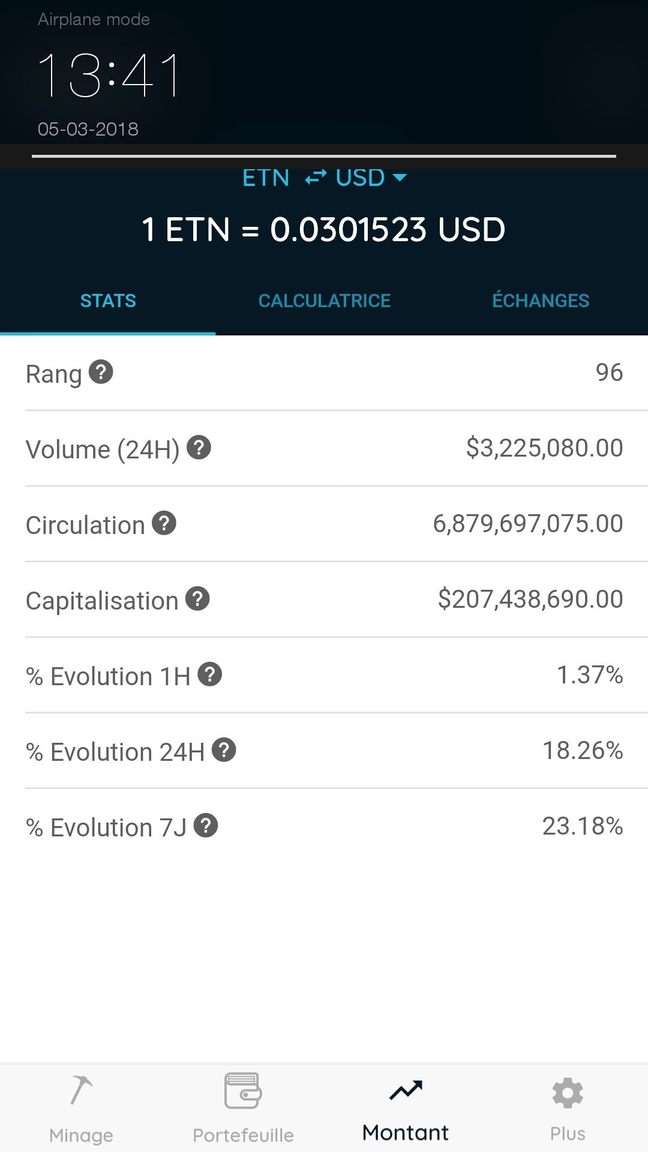Select the 1 ETN = 0.0301523 USD rate
The image size is (648, 1152).
tap(324, 230)
